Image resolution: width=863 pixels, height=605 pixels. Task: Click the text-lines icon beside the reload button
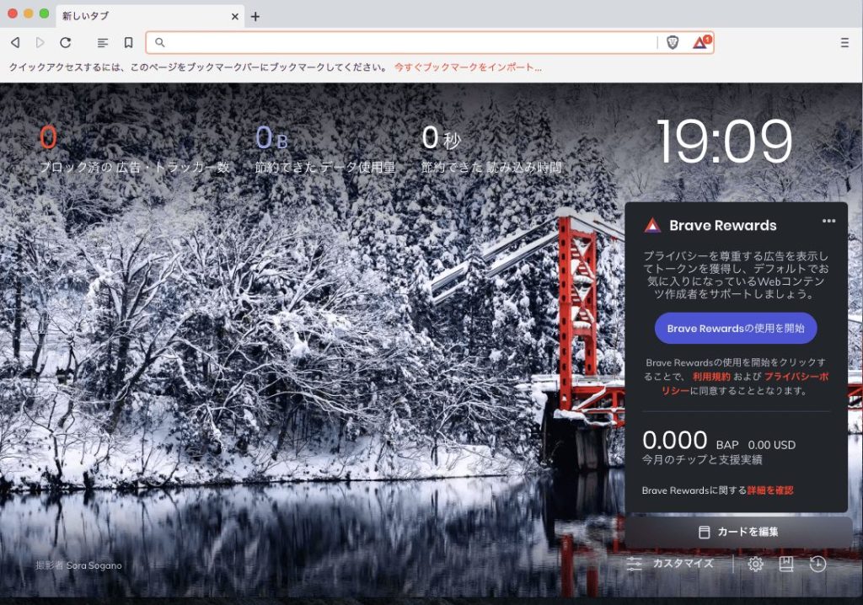(102, 42)
